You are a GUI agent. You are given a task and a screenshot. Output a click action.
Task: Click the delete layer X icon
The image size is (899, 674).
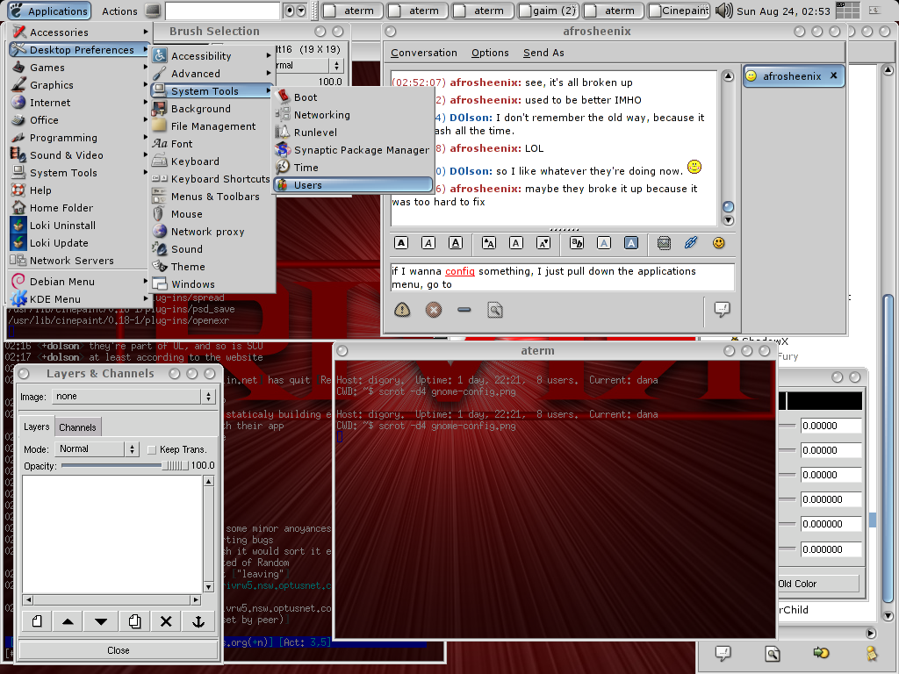165,621
